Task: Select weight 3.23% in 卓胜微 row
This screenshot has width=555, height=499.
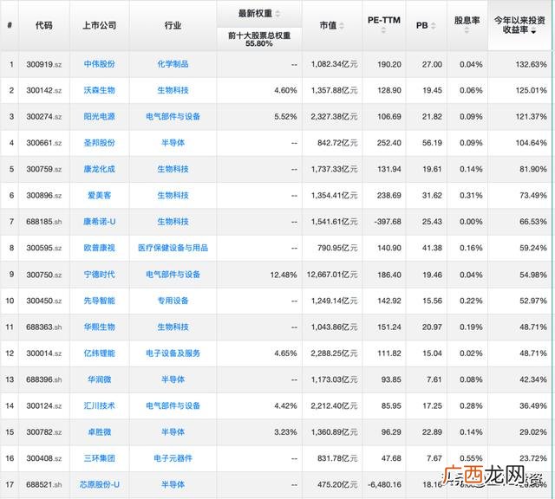Action: pos(285,431)
